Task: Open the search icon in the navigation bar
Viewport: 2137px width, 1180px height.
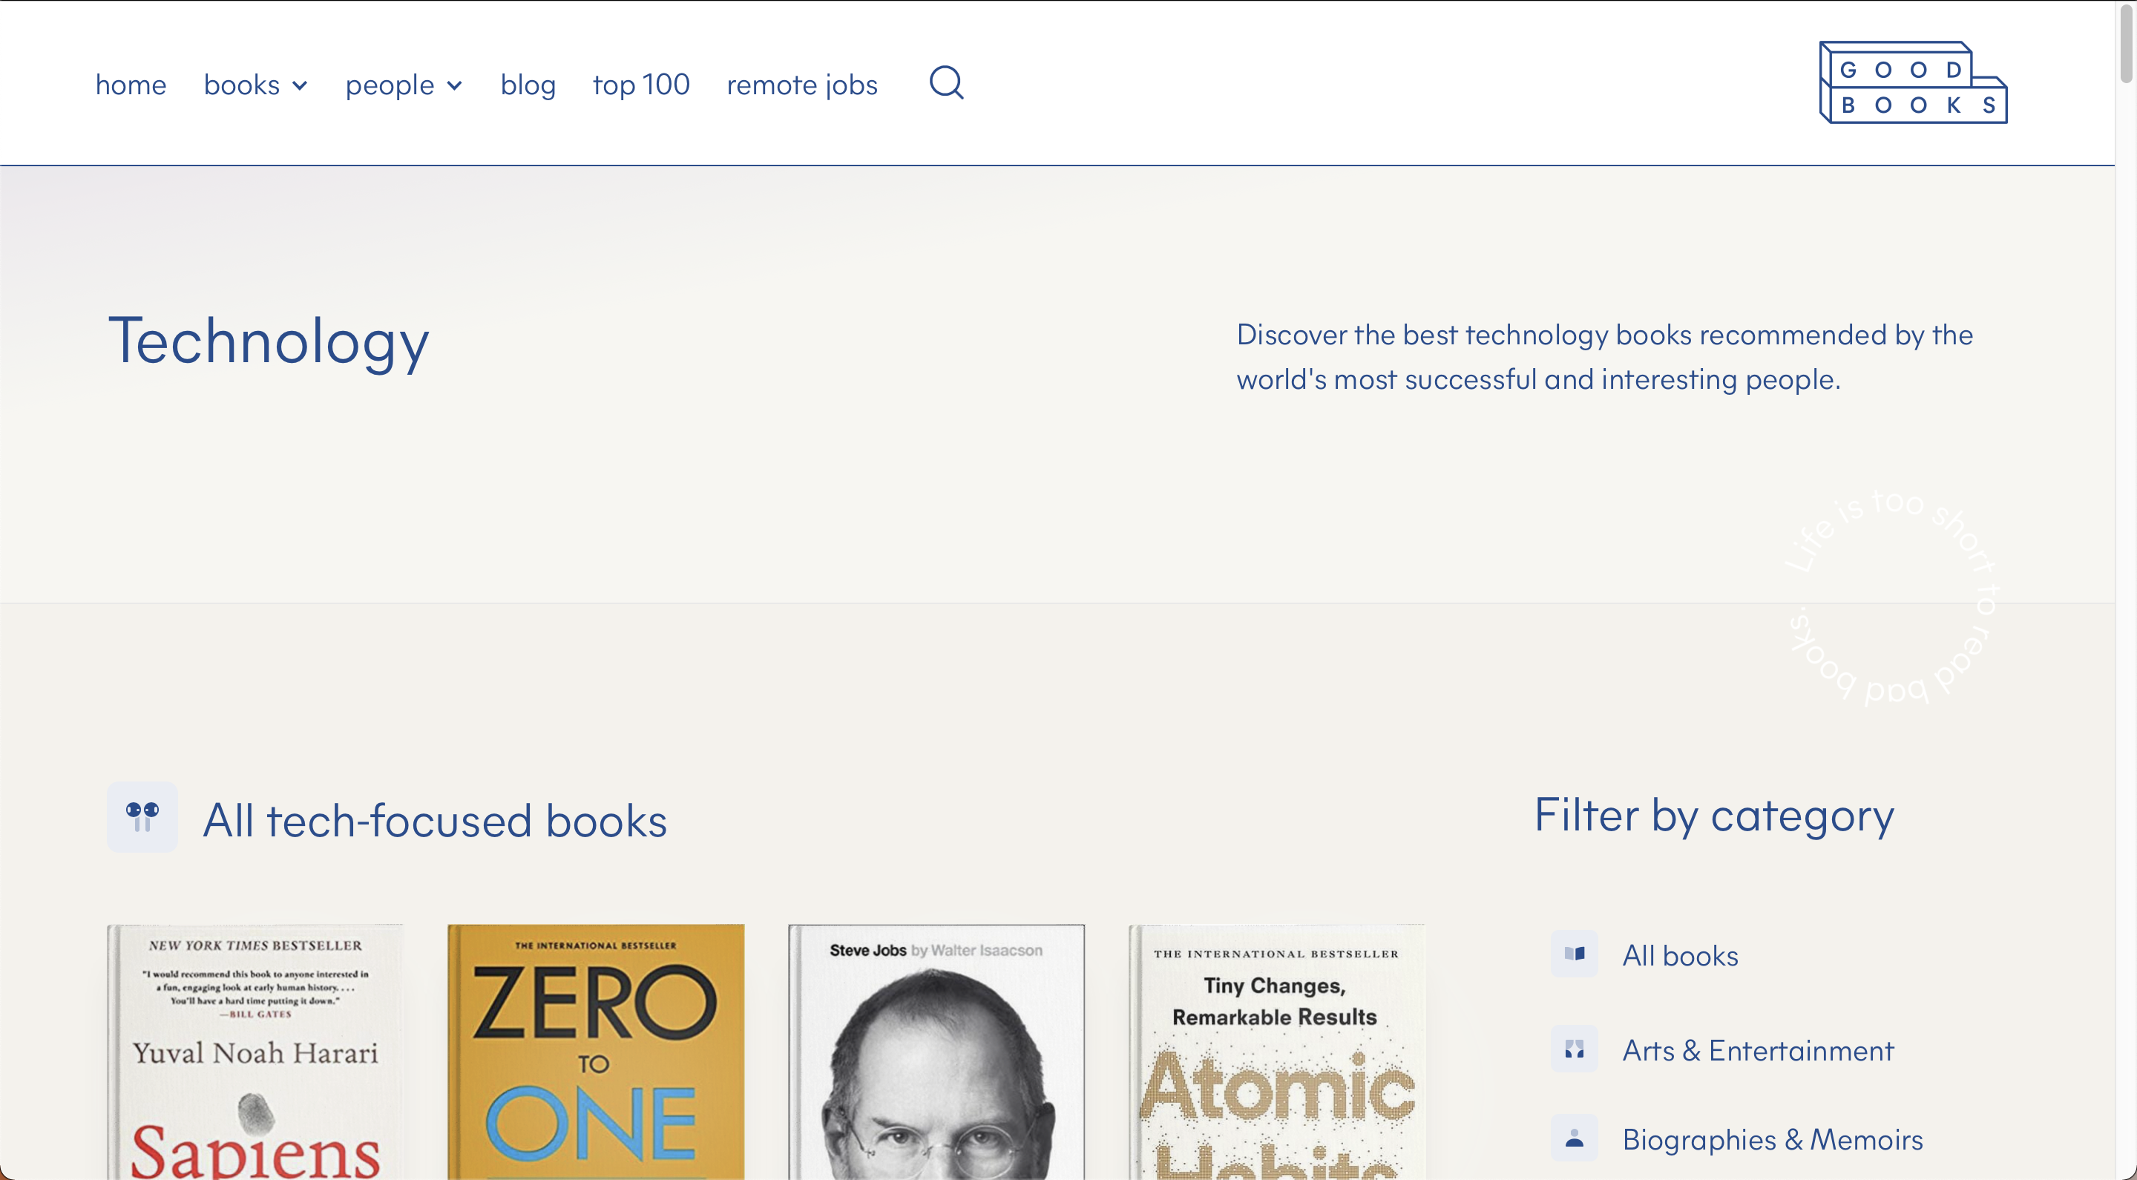Action: click(946, 83)
